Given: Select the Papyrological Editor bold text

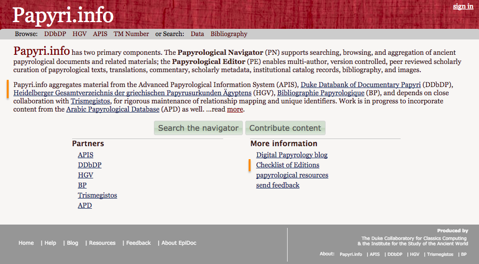Looking at the screenshot, I should click(209, 62).
